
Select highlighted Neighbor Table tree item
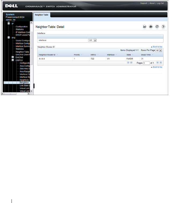pos(25,82)
